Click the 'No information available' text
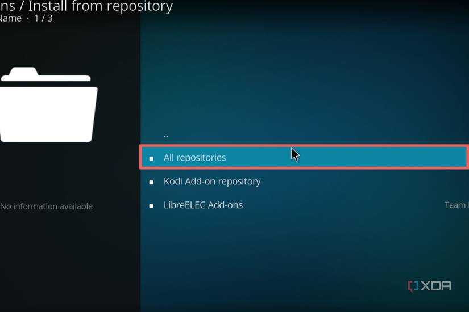The width and height of the screenshot is (469, 312). (x=47, y=206)
